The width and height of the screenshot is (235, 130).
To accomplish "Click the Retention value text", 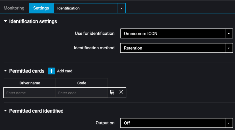I will click(133, 48).
